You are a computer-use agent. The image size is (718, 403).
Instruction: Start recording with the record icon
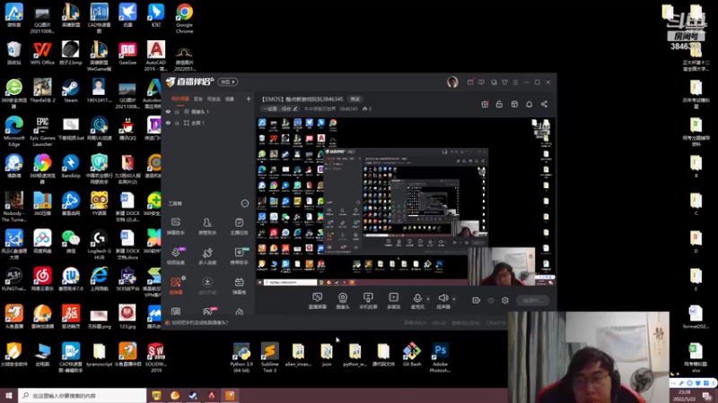[477, 300]
